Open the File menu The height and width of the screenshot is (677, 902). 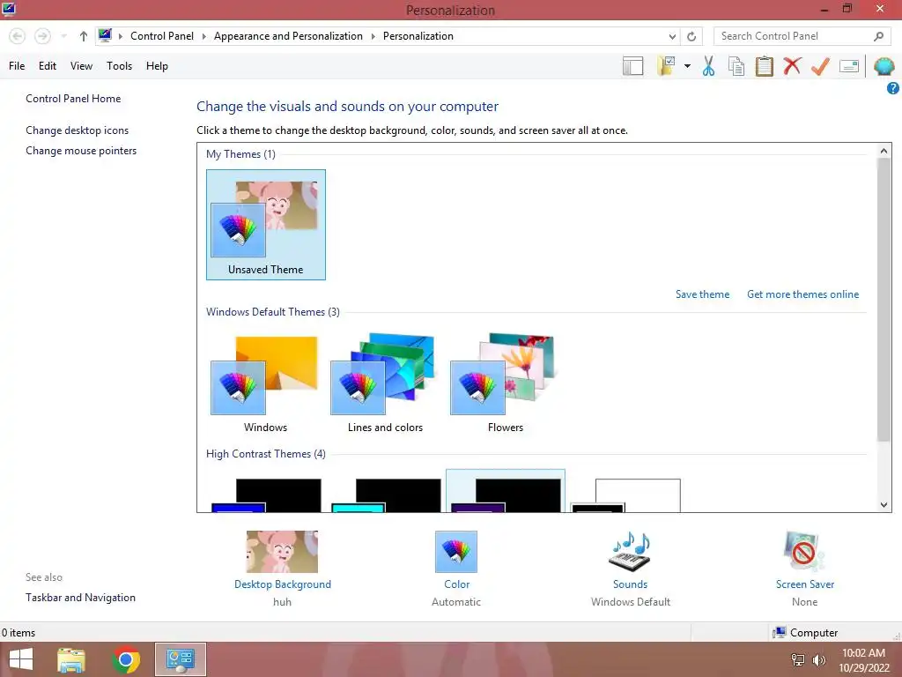tap(17, 66)
